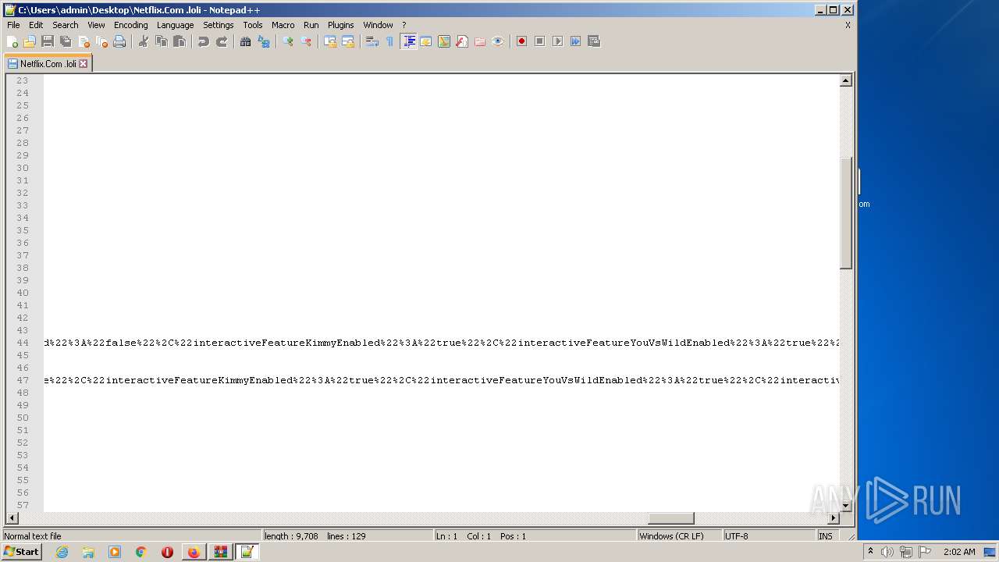Toggle synchronize horizontal scrolling
Image resolution: width=999 pixels, height=562 pixels.
coord(348,41)
